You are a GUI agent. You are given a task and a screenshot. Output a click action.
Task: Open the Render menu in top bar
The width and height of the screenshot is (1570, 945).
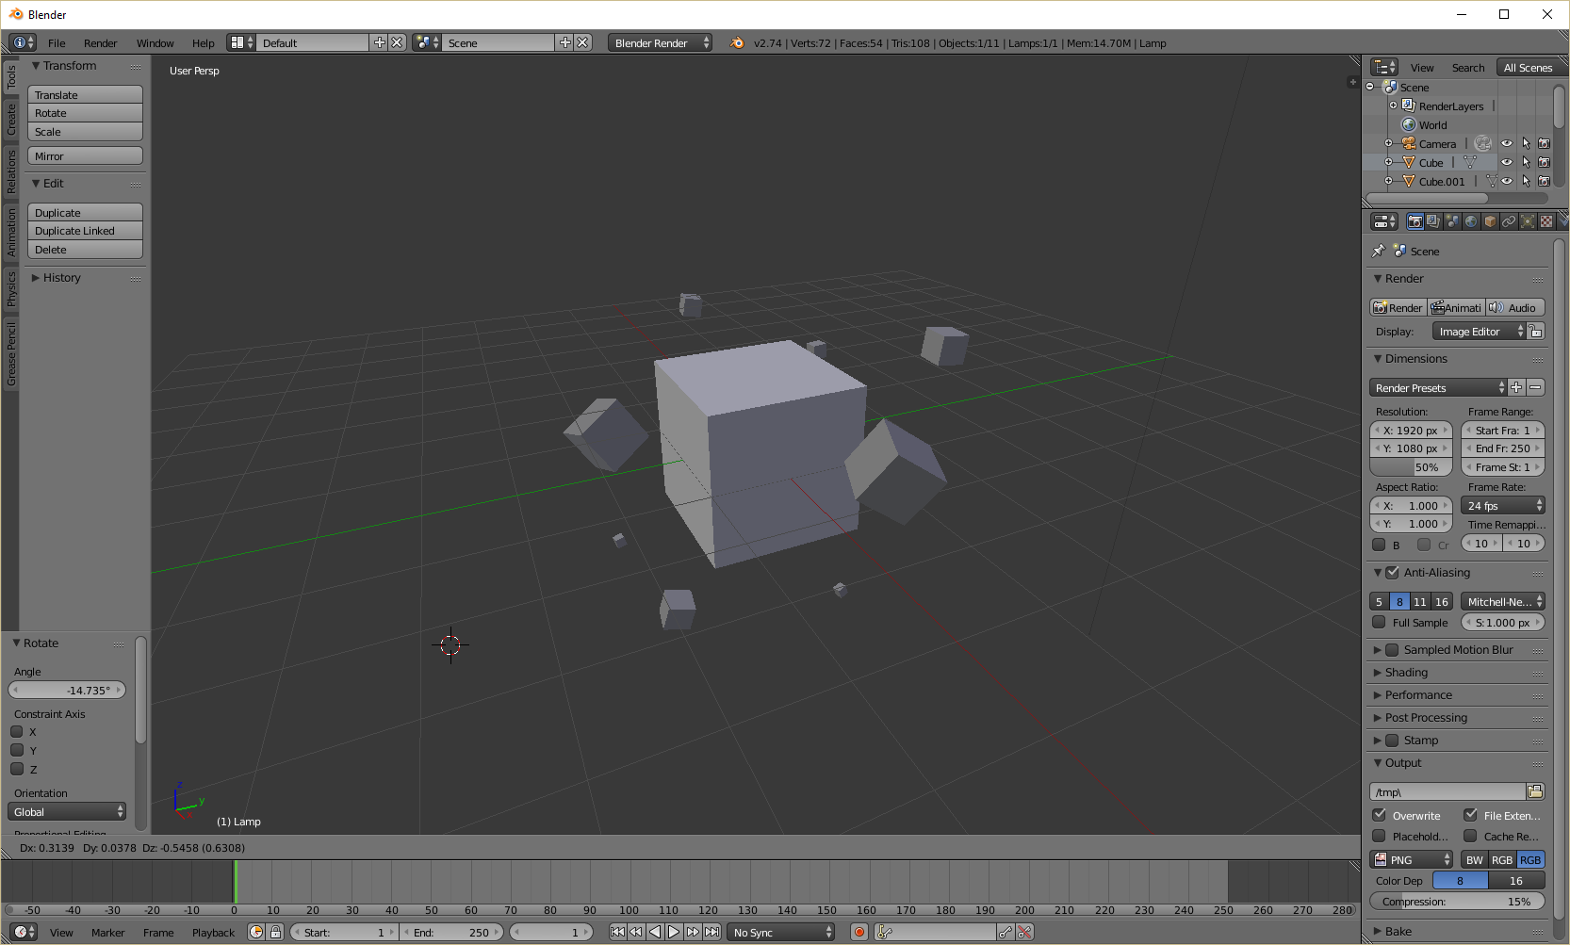100,43
